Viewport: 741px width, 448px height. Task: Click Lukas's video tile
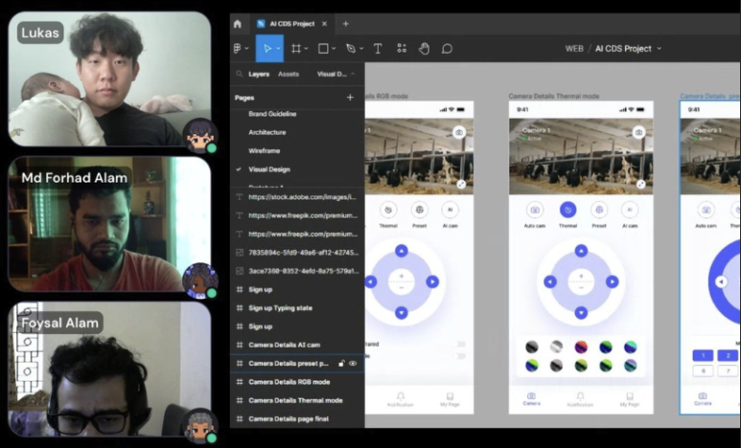click(x=109, y=78)
